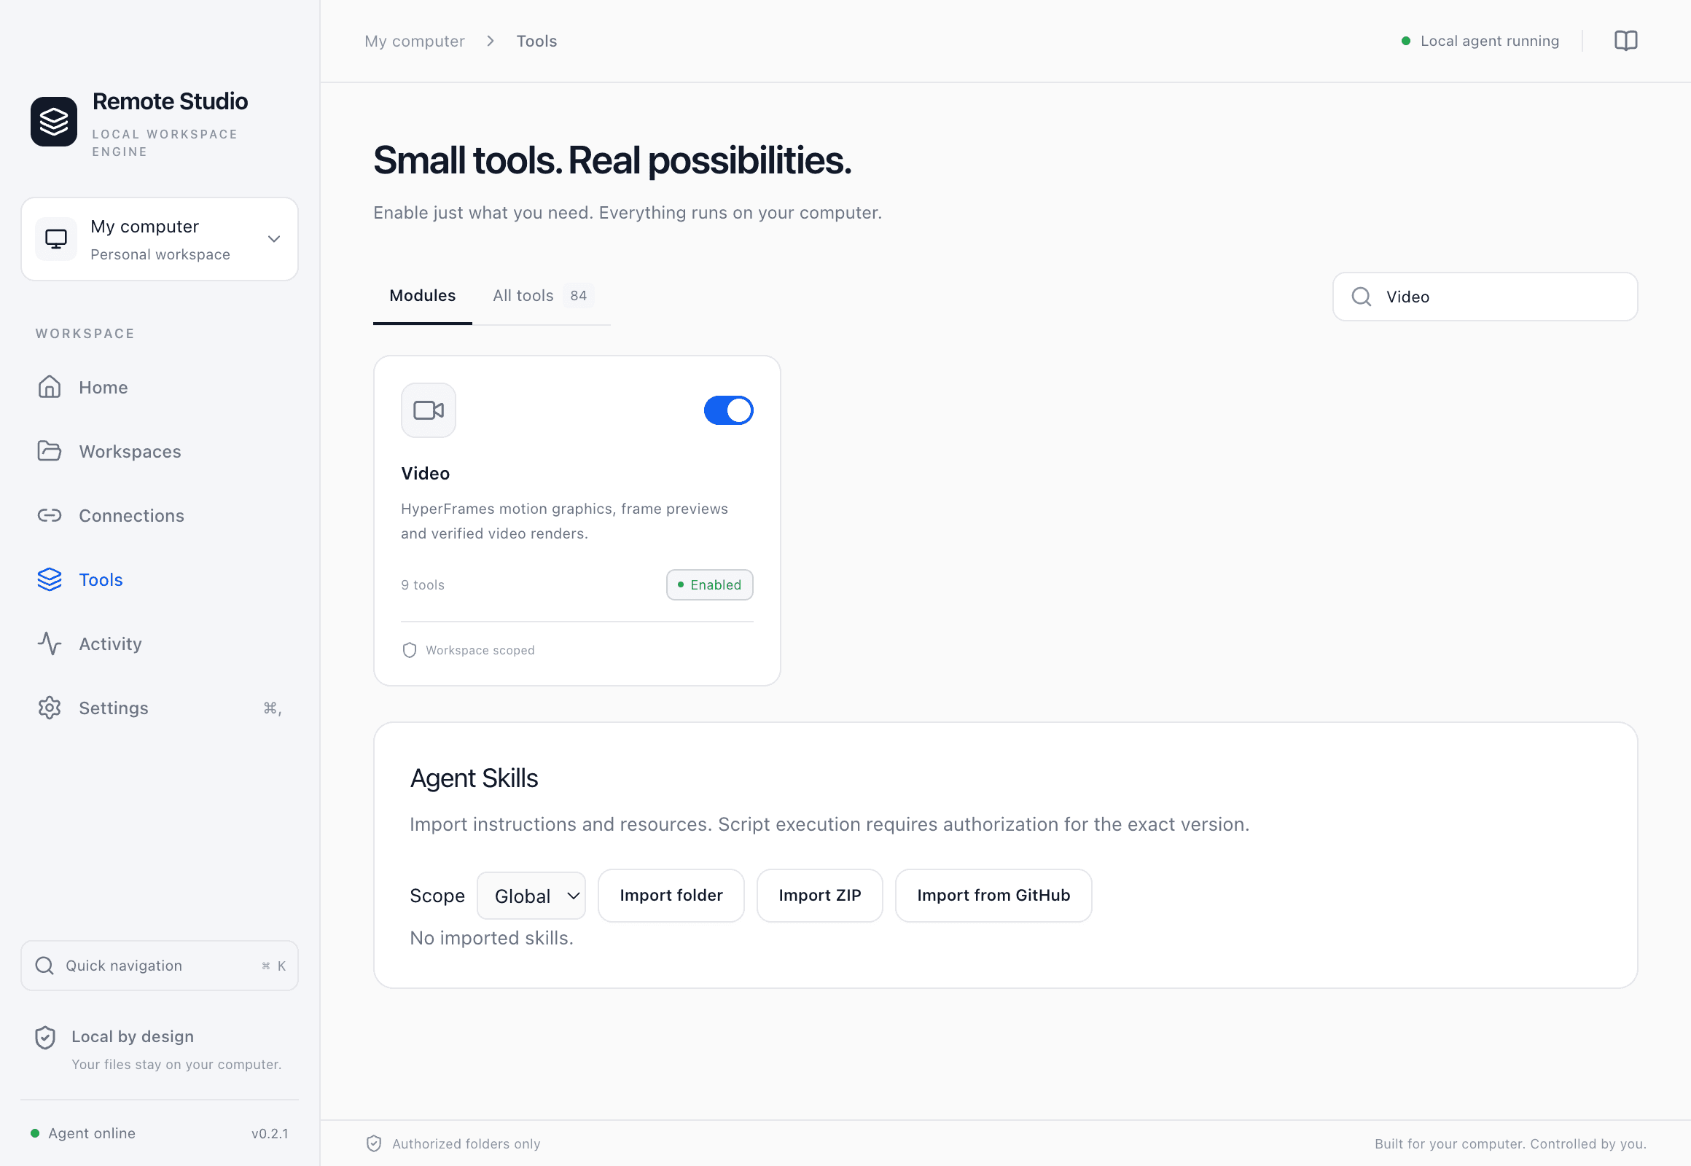
Task: Open Home in the sidebar
Action: click(x=160, y=387)
